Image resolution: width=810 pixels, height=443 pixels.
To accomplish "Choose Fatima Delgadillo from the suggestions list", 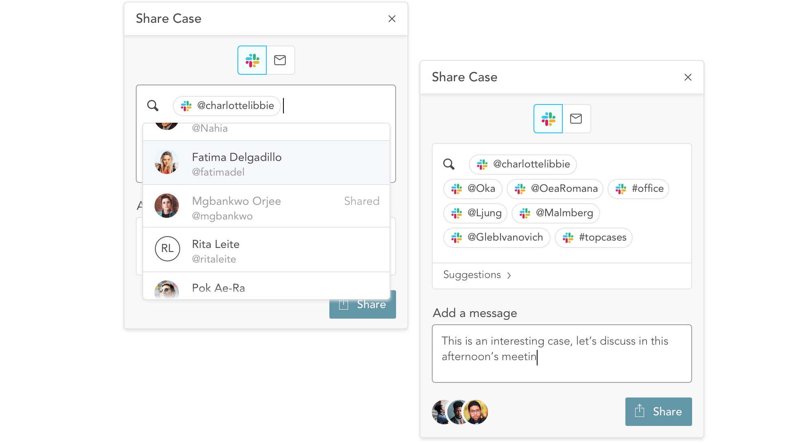I will point(266,163).
